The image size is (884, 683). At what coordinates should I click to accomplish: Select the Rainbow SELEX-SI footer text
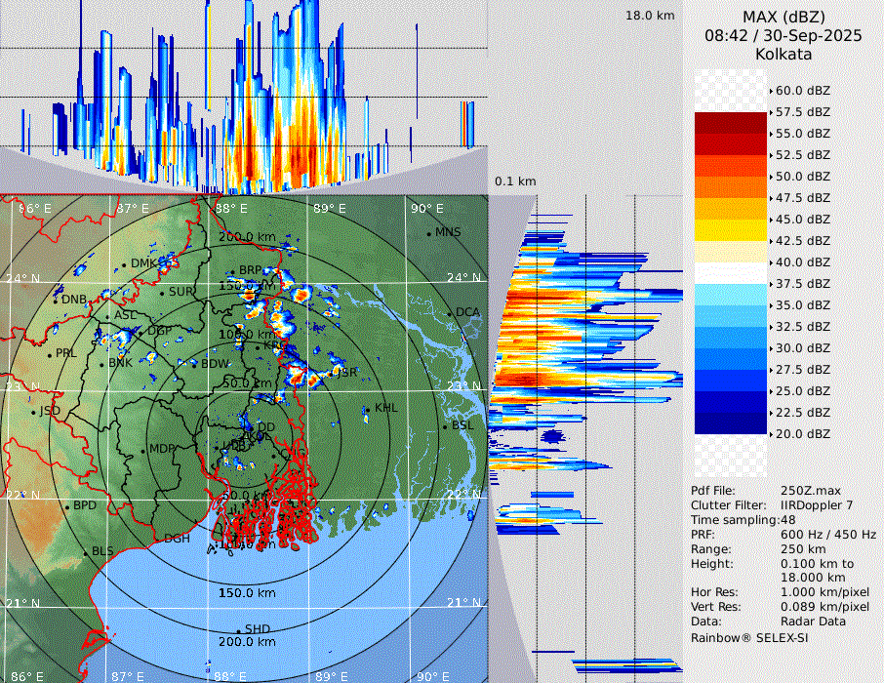point(749,638)
